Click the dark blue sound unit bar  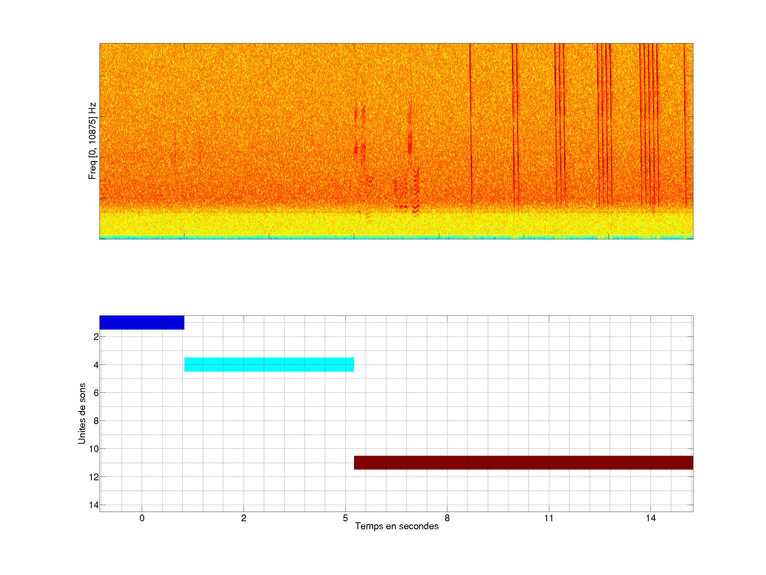(x=142, y=322)
